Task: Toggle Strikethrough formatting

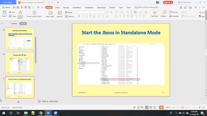Action: (91, 16)
